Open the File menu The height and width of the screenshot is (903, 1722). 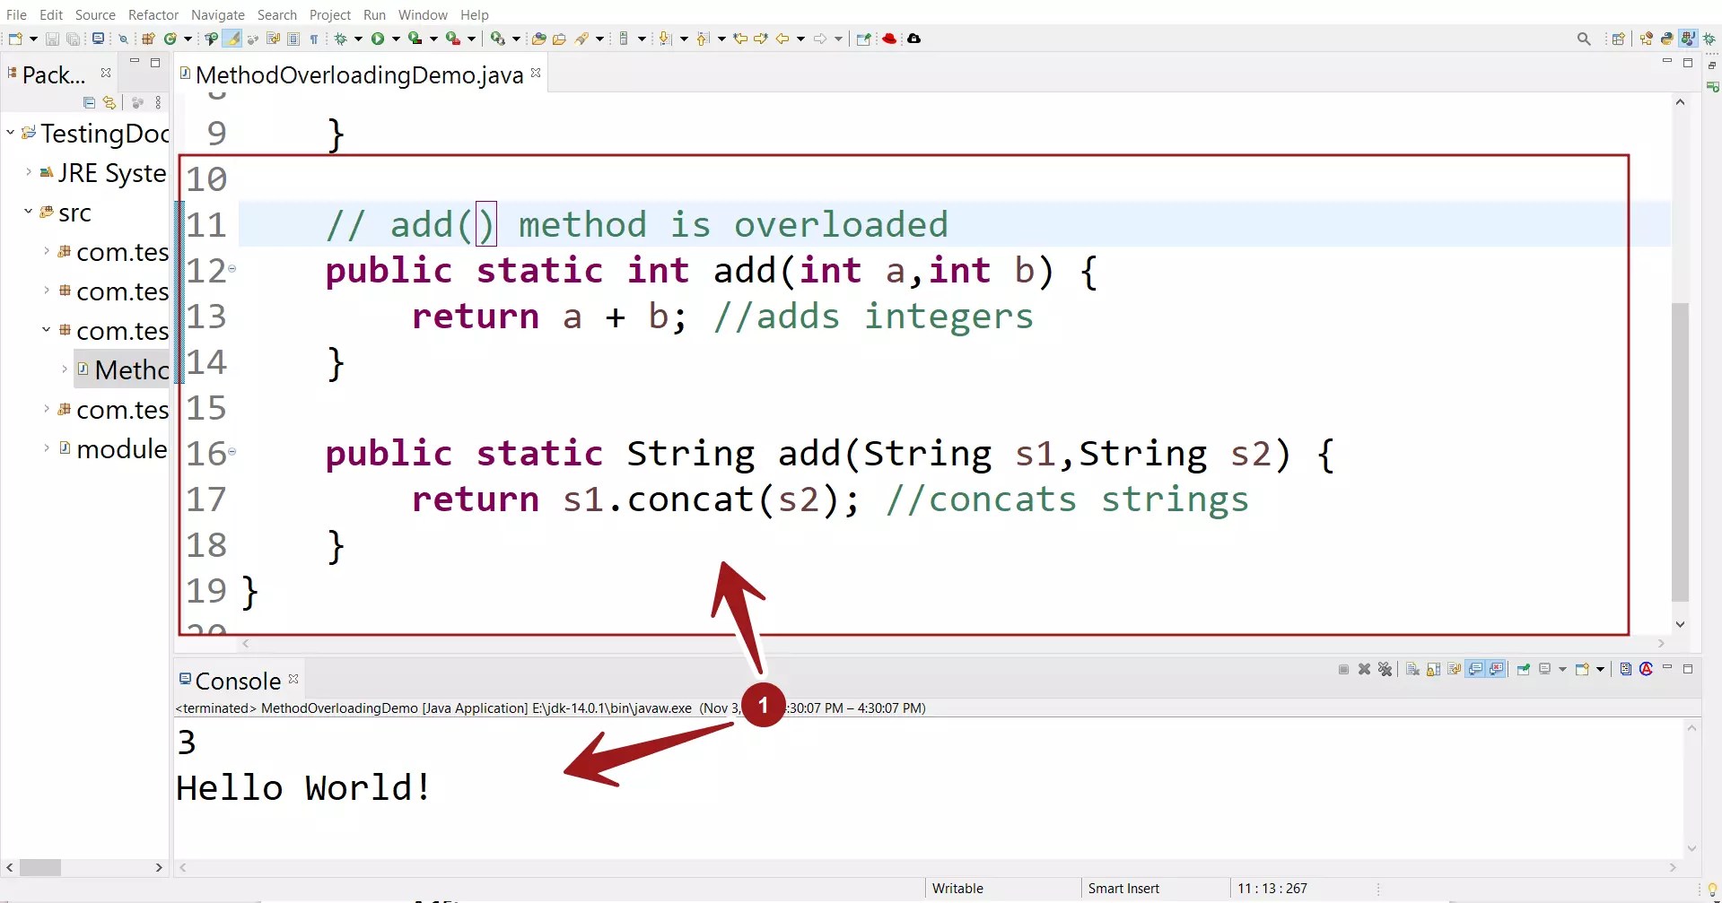16,14
